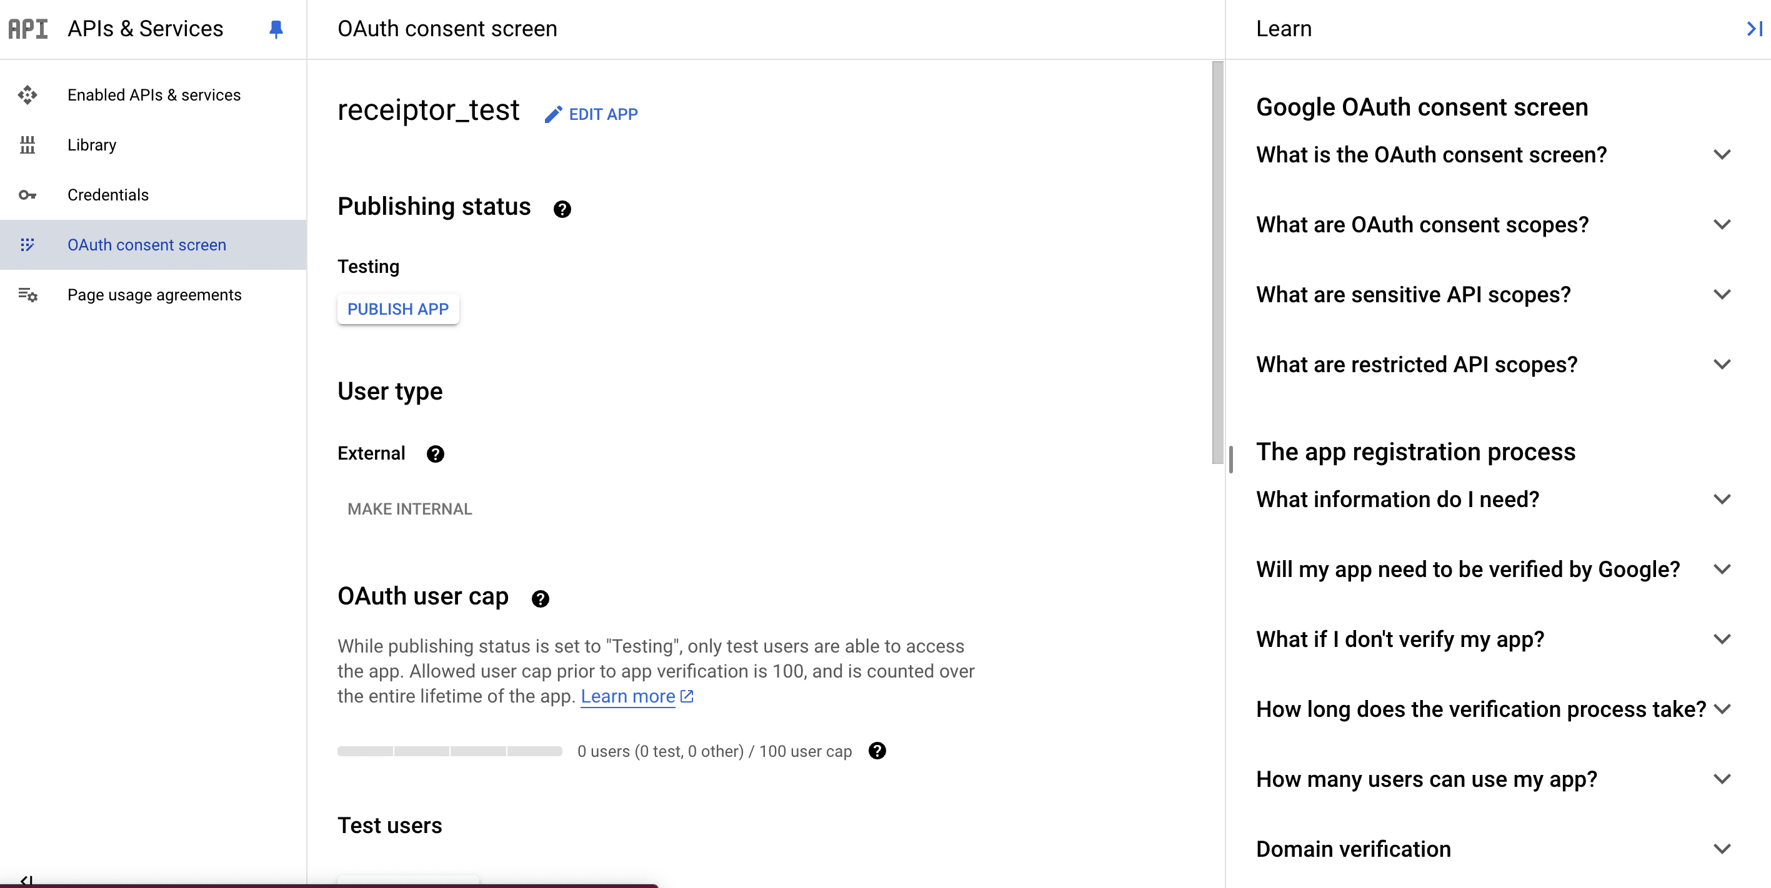Expand 'How many users can use my app?'
The width and height of the screenshot is (1771, 888).
[x=1494, y=779]
